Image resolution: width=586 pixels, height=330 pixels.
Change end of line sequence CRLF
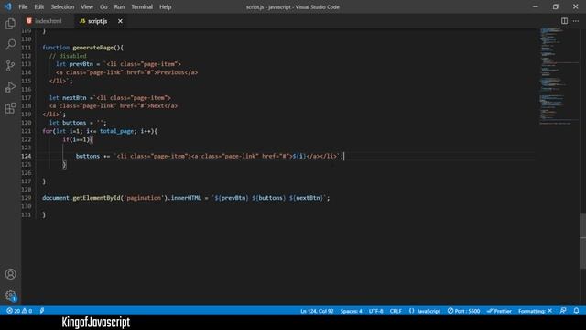click(x=396, y=311)
